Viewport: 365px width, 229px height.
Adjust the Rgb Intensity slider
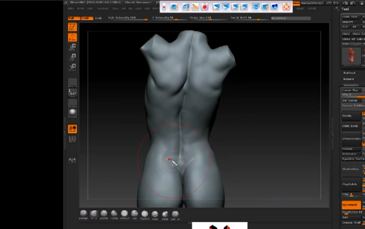click(x=128, y=18)
